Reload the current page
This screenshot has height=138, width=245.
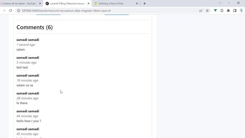pyautogui.click(x=10, y=11)
